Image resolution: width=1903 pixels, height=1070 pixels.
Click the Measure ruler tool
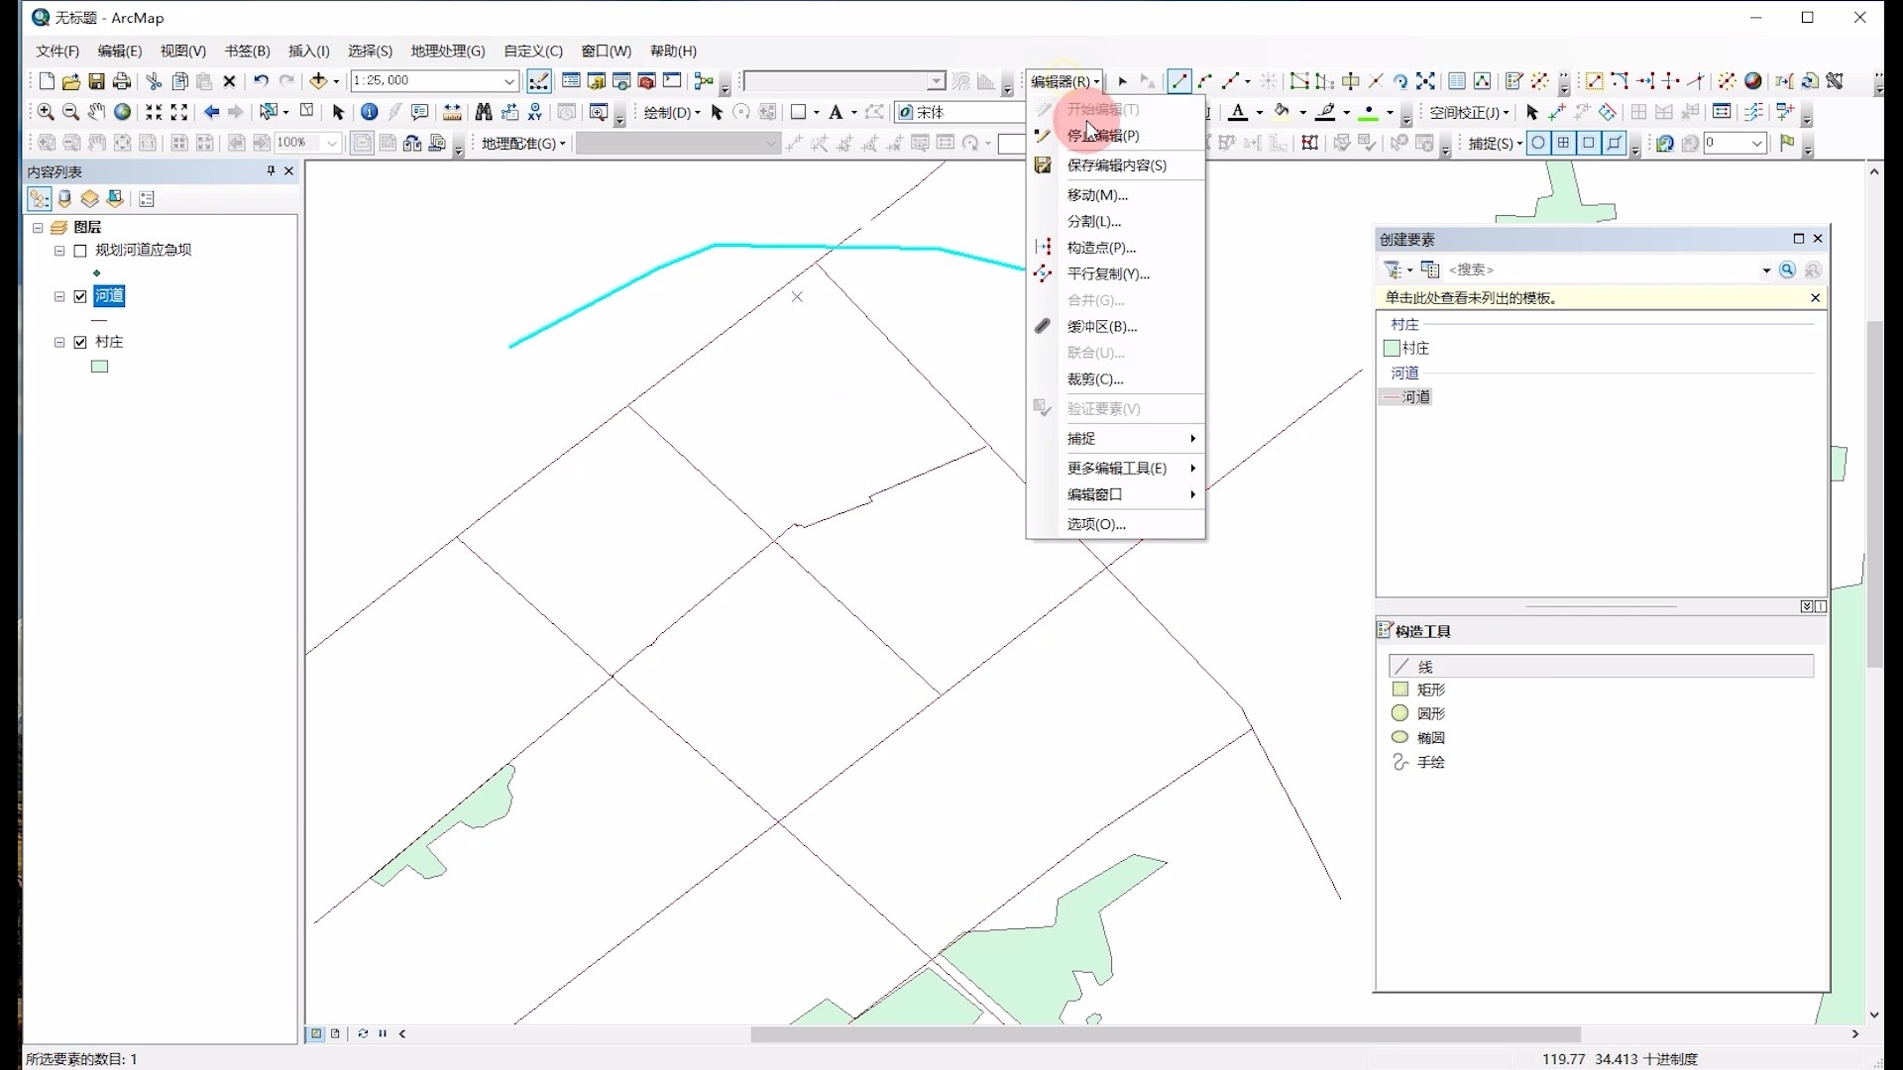coord(452,112)
